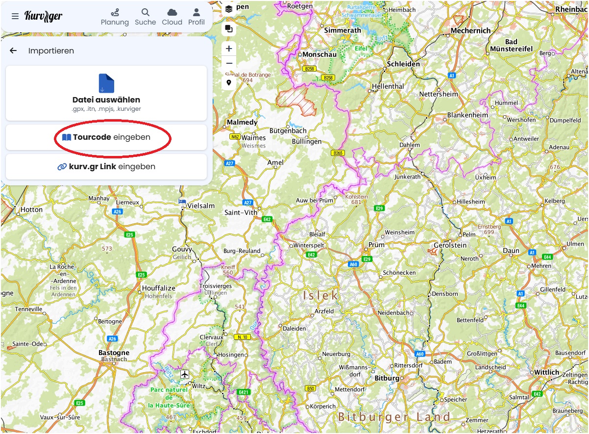Zoom out on the map
589x434 pixels.
[x=229, y=63]
